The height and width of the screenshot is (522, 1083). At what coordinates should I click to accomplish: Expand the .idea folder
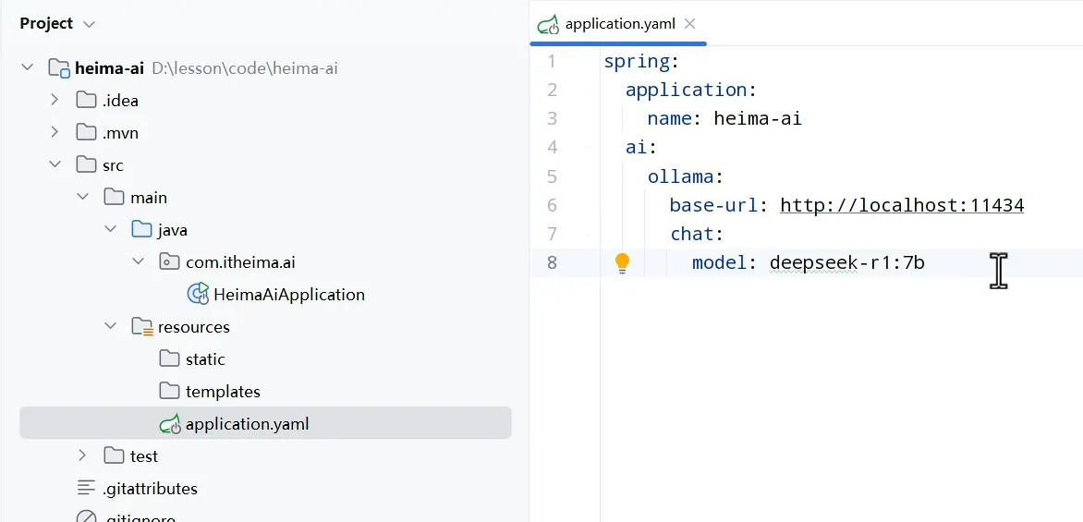click(55, 100)
